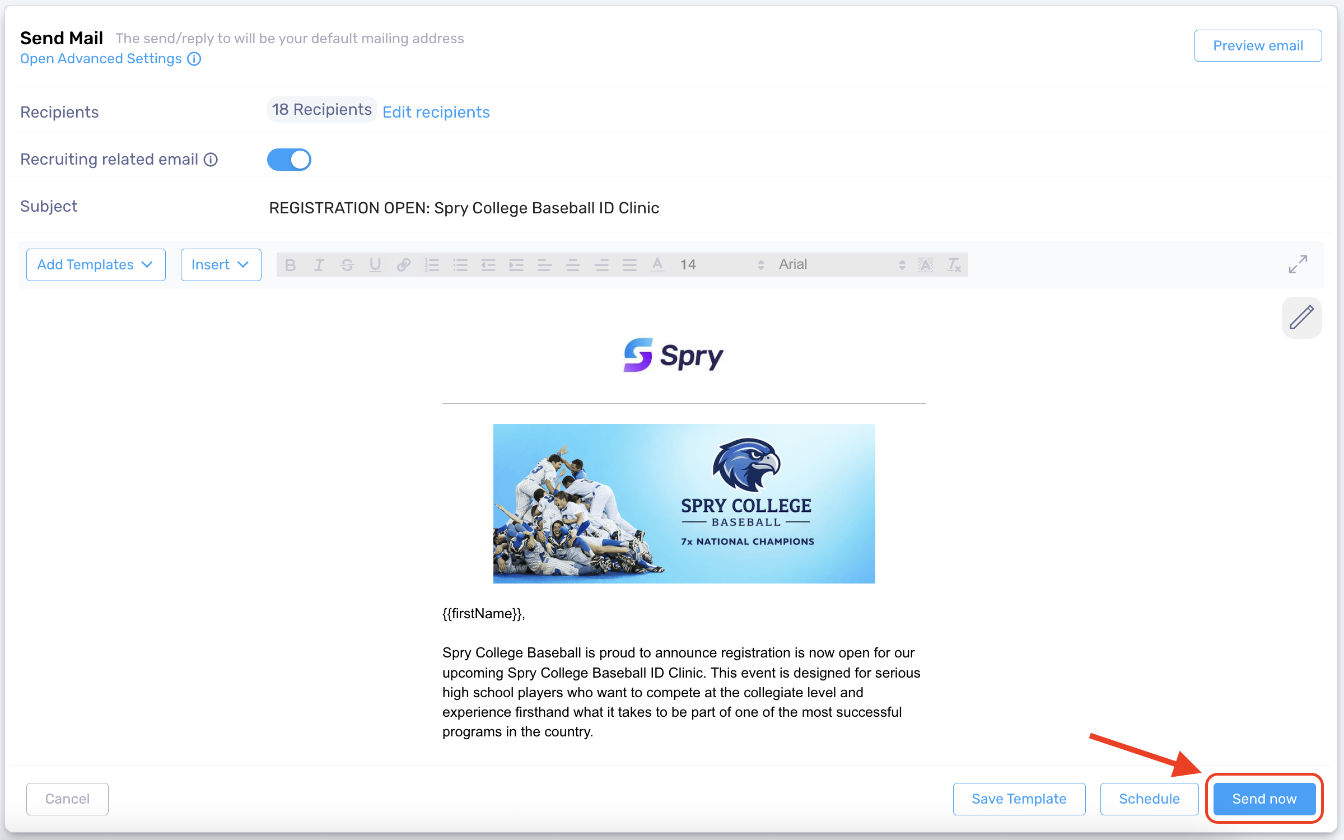The width and height of the screenshot is (1344, 840).
Task: Create a numbered list
Action: click(x=432, y=265)
